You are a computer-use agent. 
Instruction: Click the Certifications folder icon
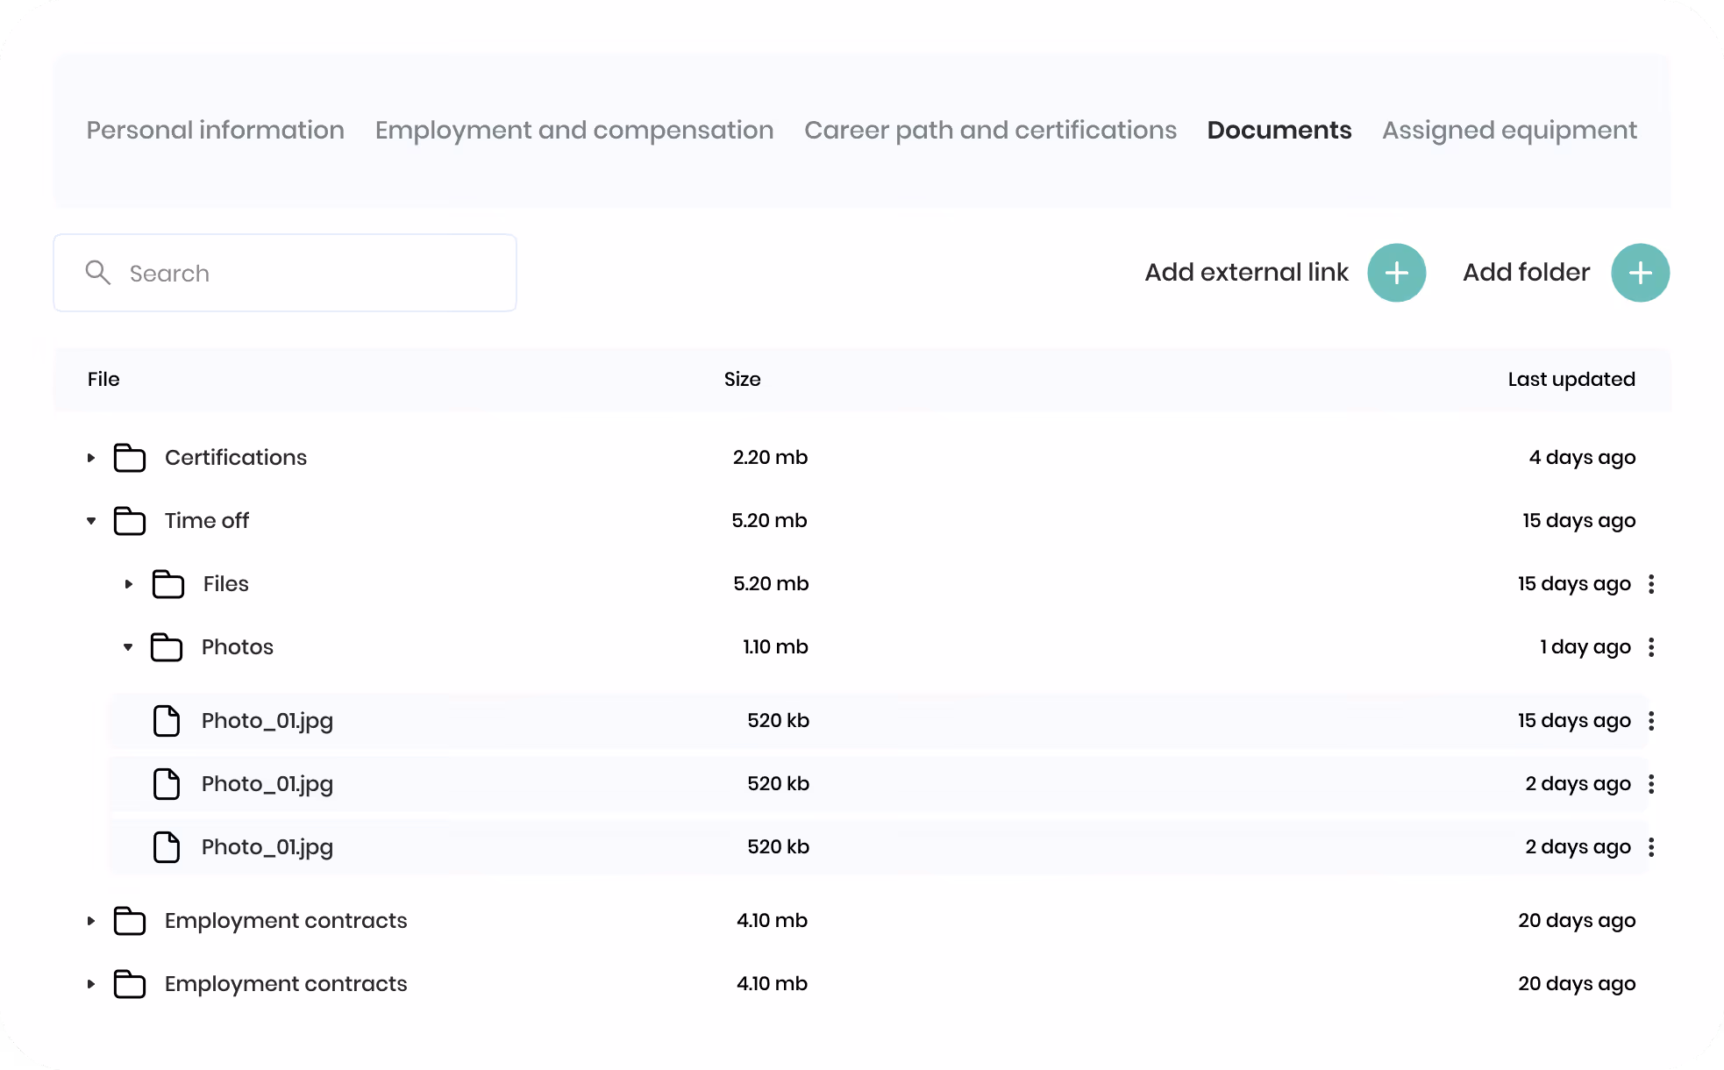pos(130,458)
